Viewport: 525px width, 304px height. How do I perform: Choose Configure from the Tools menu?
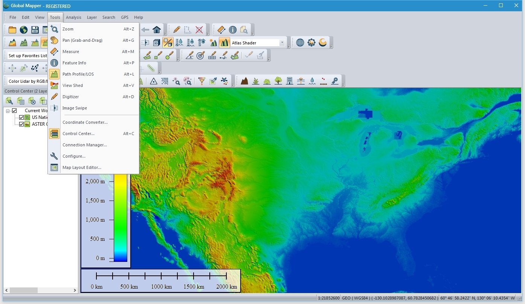tap(93, 156)
